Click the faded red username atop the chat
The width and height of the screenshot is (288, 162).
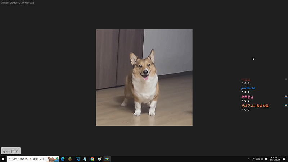[246, 79]
